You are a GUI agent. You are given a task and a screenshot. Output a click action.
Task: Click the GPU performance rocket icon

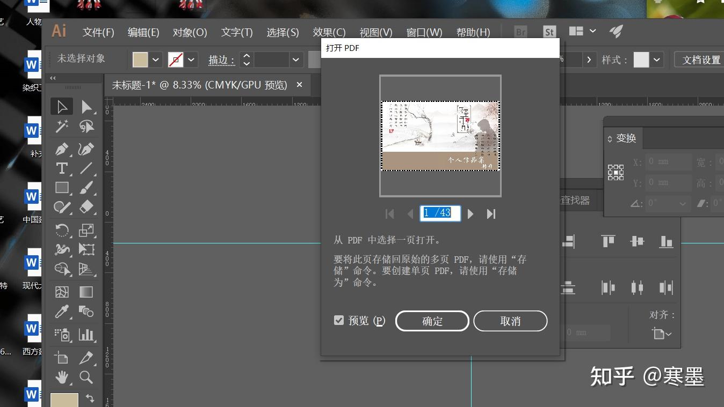[616, 32]
